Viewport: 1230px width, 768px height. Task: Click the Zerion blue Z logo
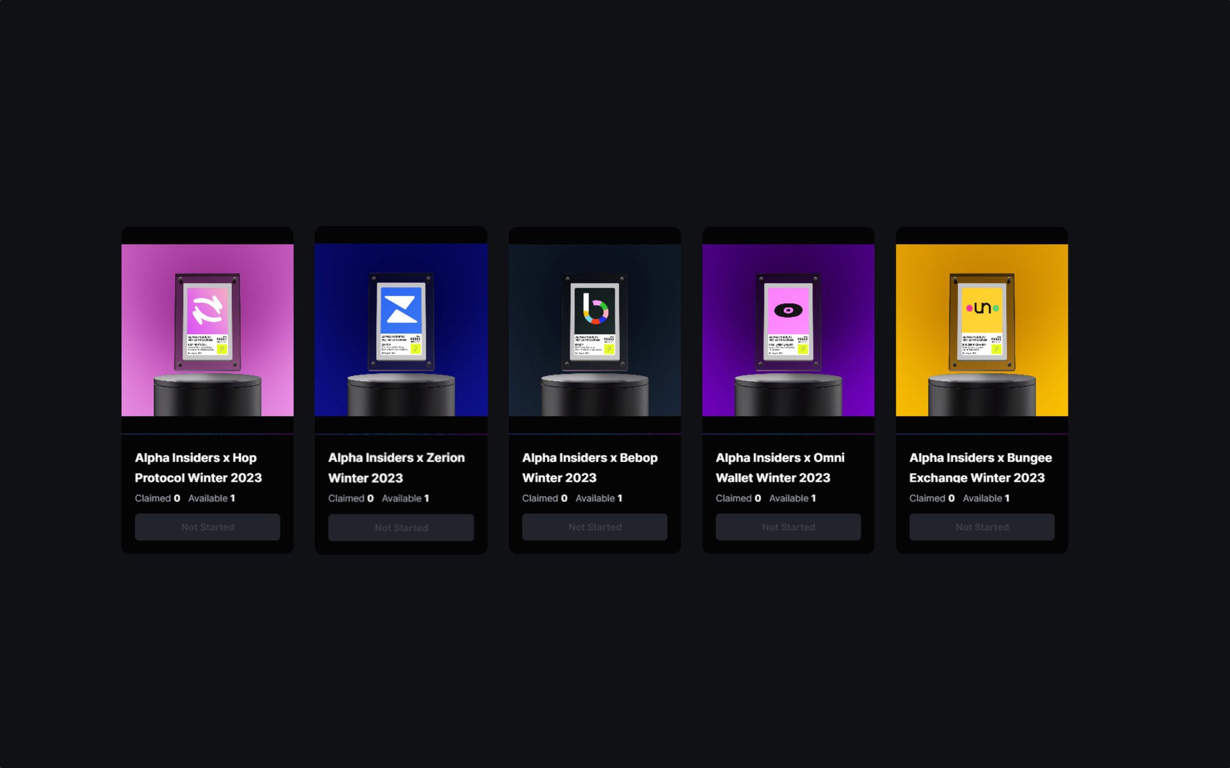[x=401, y=310]
